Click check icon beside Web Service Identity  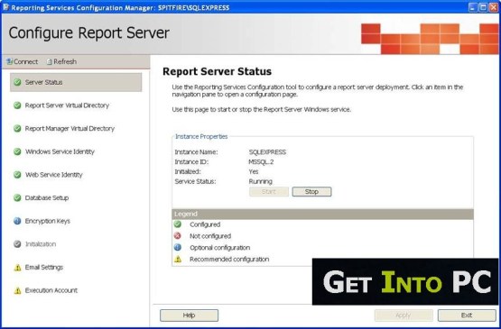coord(17,175)
